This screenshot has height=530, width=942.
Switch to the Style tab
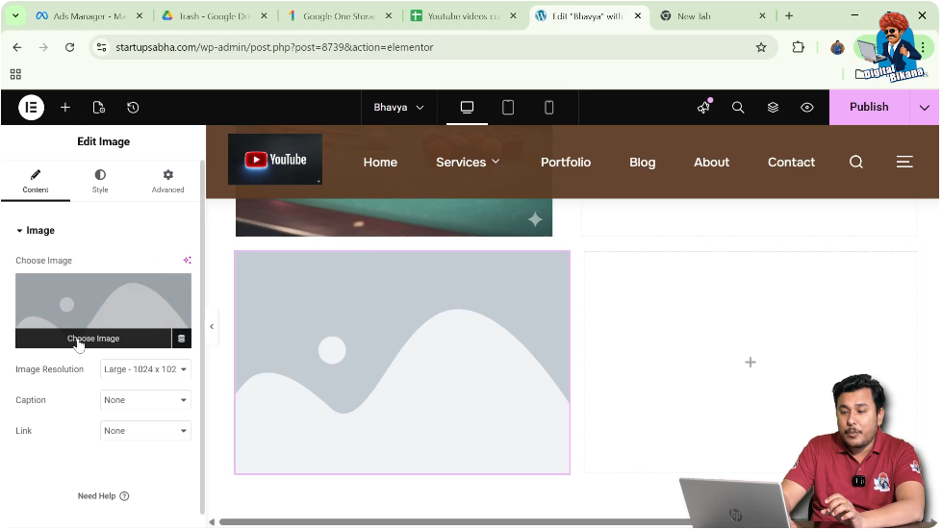tap(100, 181)
